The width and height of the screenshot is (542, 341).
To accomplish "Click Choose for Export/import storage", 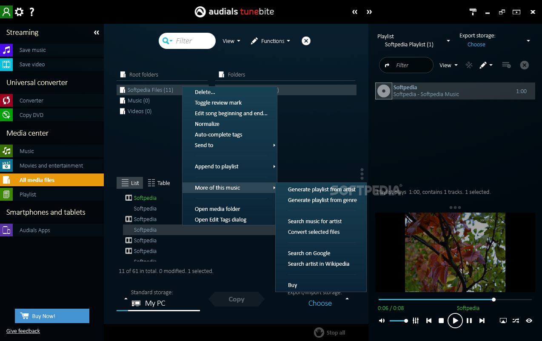I will point(320,303).
